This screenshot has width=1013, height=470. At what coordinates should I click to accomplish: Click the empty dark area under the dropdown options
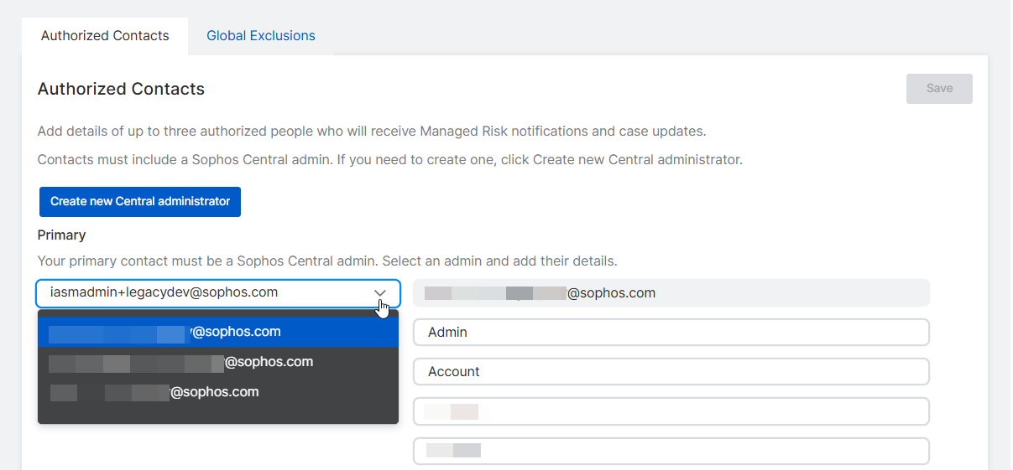coord(218,414)
